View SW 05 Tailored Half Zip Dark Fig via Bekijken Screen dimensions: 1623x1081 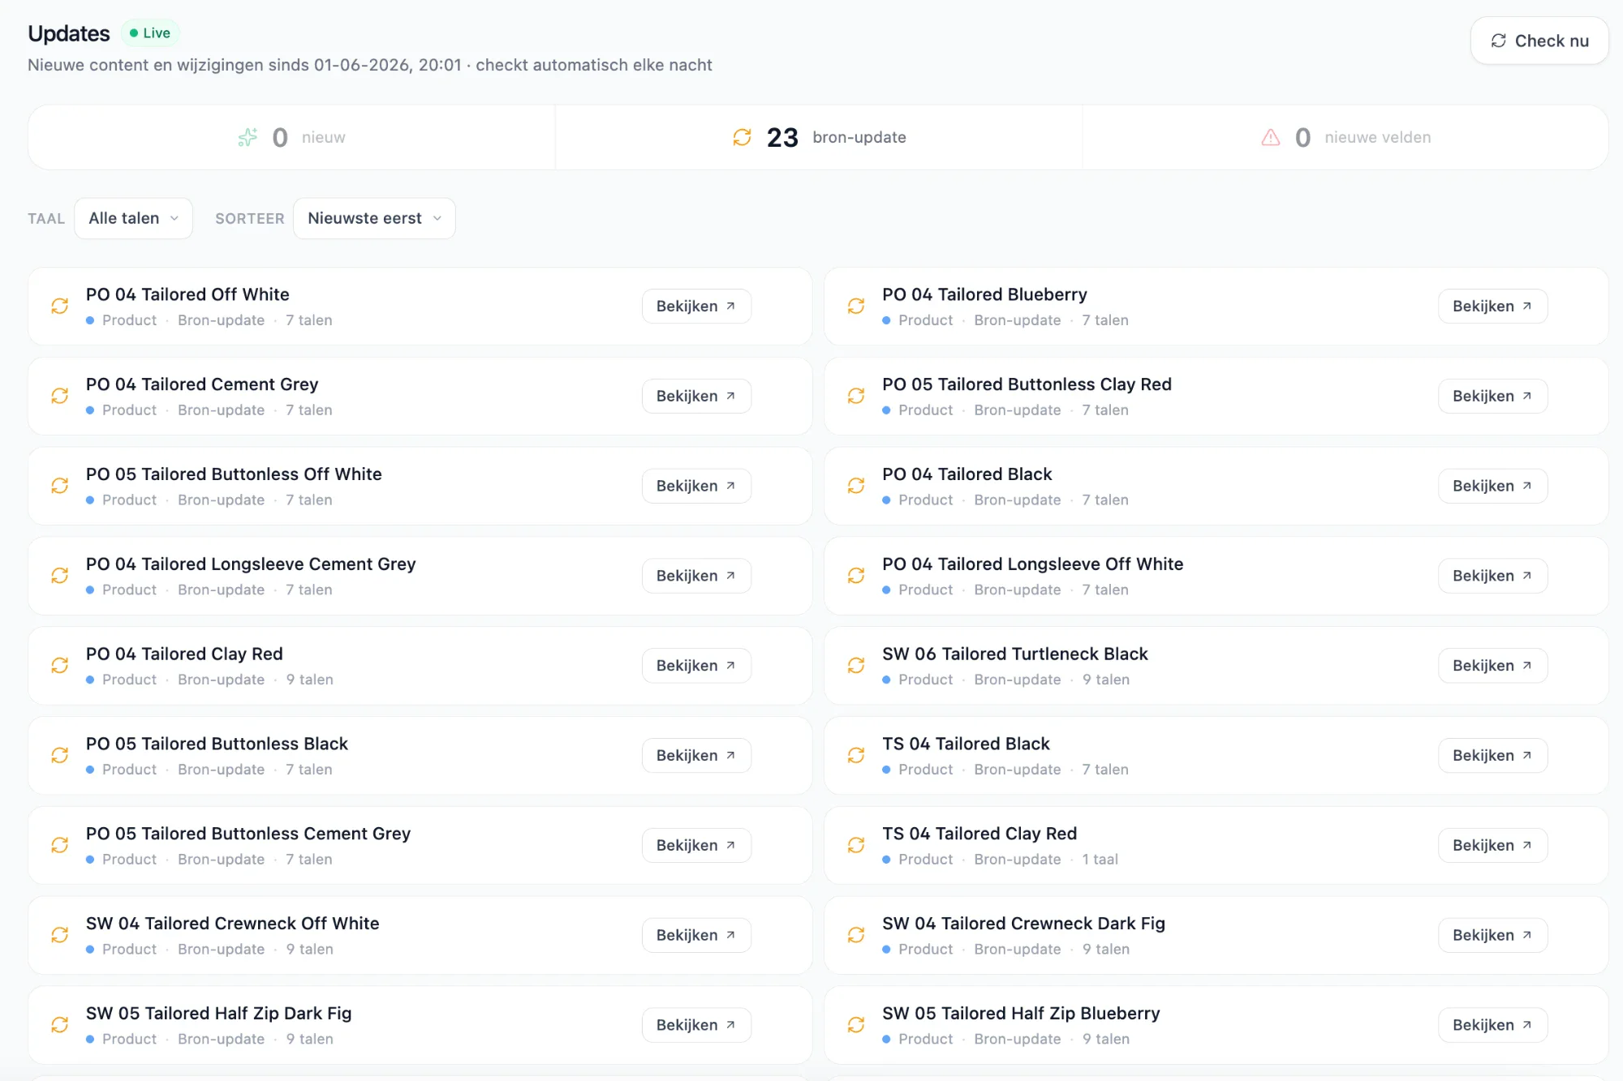pyautogui.click(x=696, y=1025)
